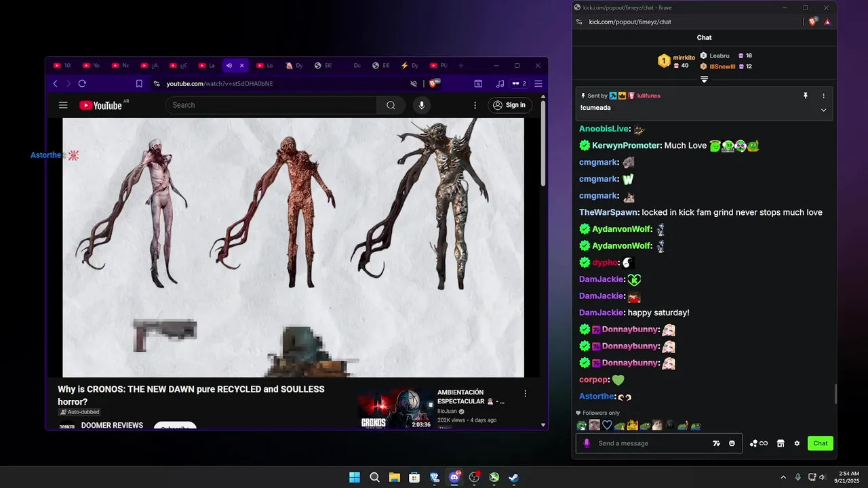The image size is (868, 488).
Task: Reload the YouTube page
Action: tap(82, 83)
